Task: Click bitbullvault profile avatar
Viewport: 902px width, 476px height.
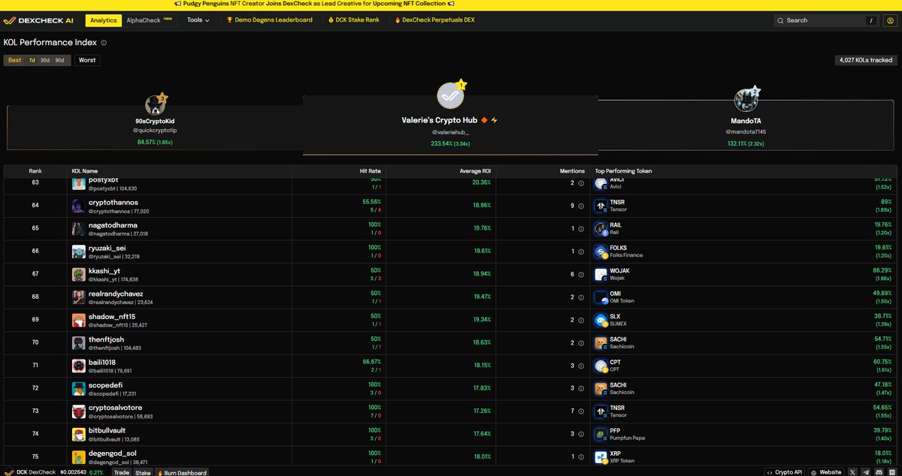Action: 79,434
